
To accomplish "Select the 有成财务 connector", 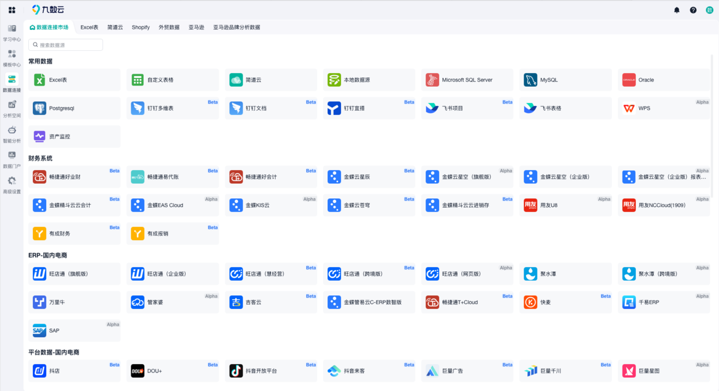I will 74,234.
